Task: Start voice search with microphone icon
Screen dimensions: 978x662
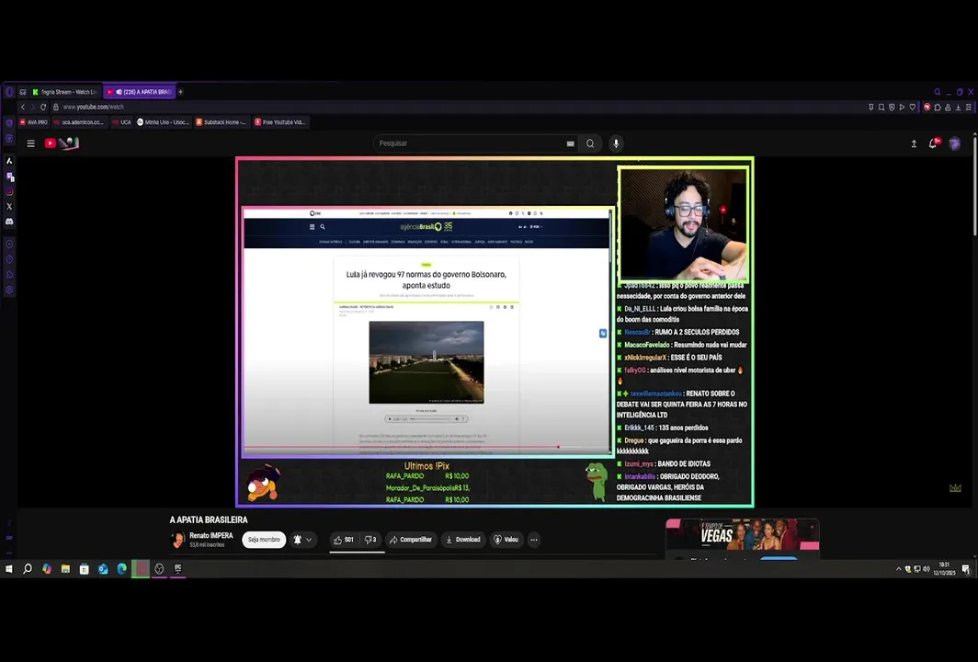Action: 616,143
